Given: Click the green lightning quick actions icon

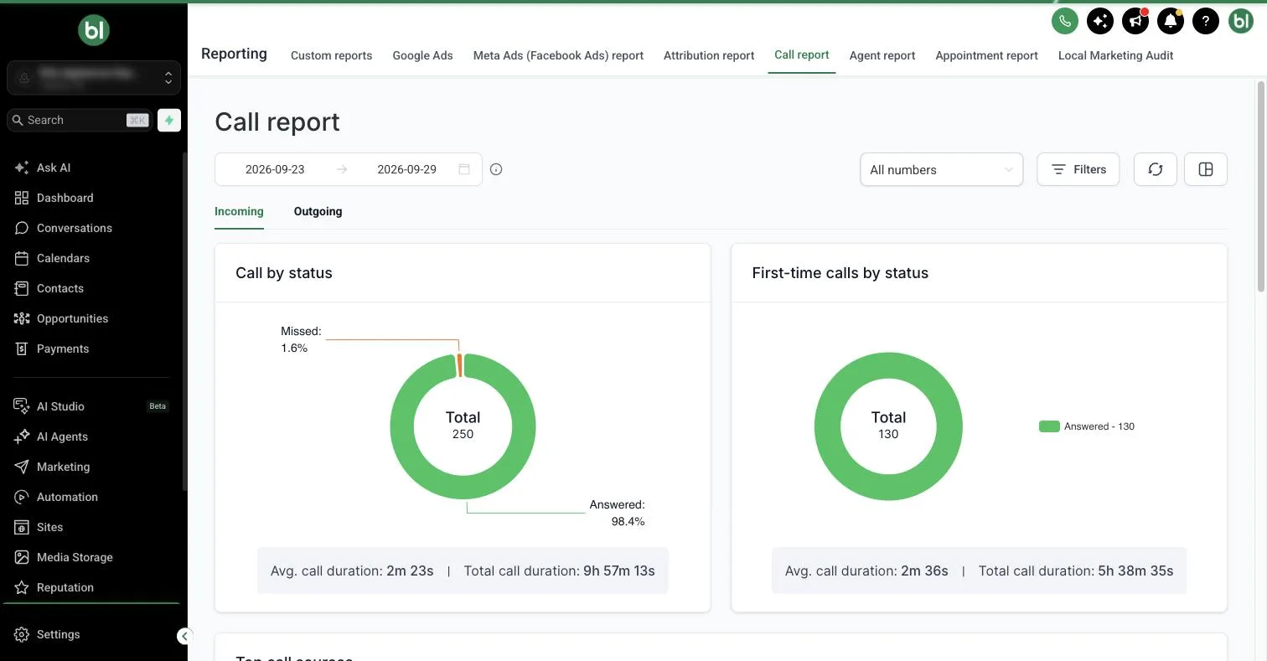Looking at the screenshot, I should pyautogui.click(x=169, y=120).
